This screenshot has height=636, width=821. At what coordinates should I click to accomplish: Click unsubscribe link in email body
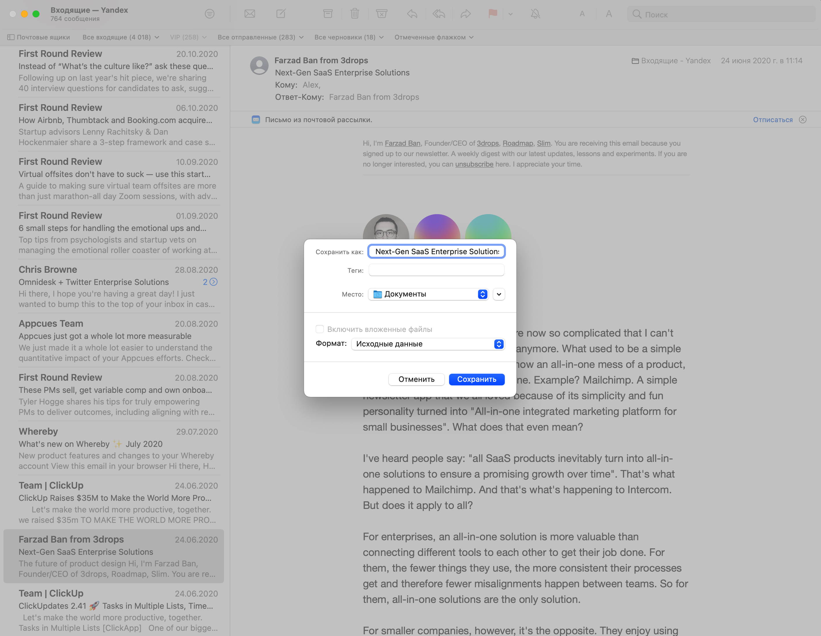(474, 164)
